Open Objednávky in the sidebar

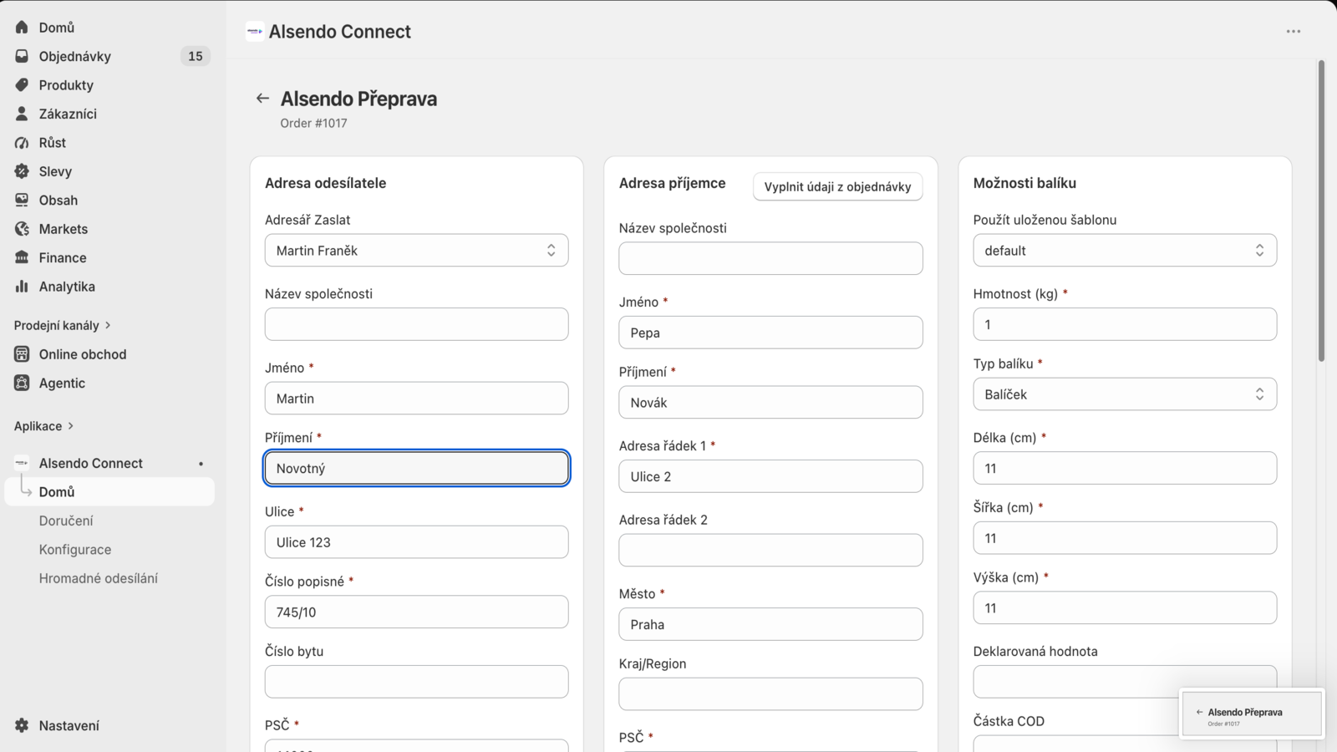pos(75,56)
